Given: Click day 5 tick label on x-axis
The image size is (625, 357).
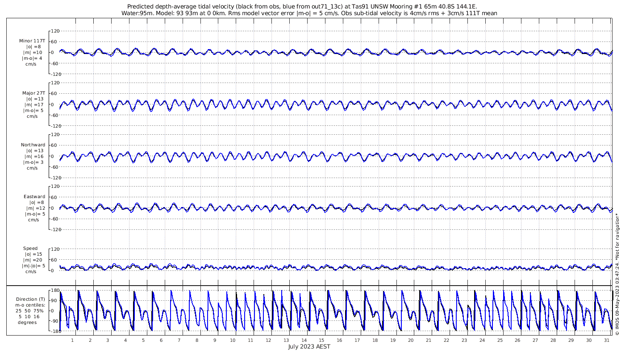Looking at the screenshot, I should 143,340.
